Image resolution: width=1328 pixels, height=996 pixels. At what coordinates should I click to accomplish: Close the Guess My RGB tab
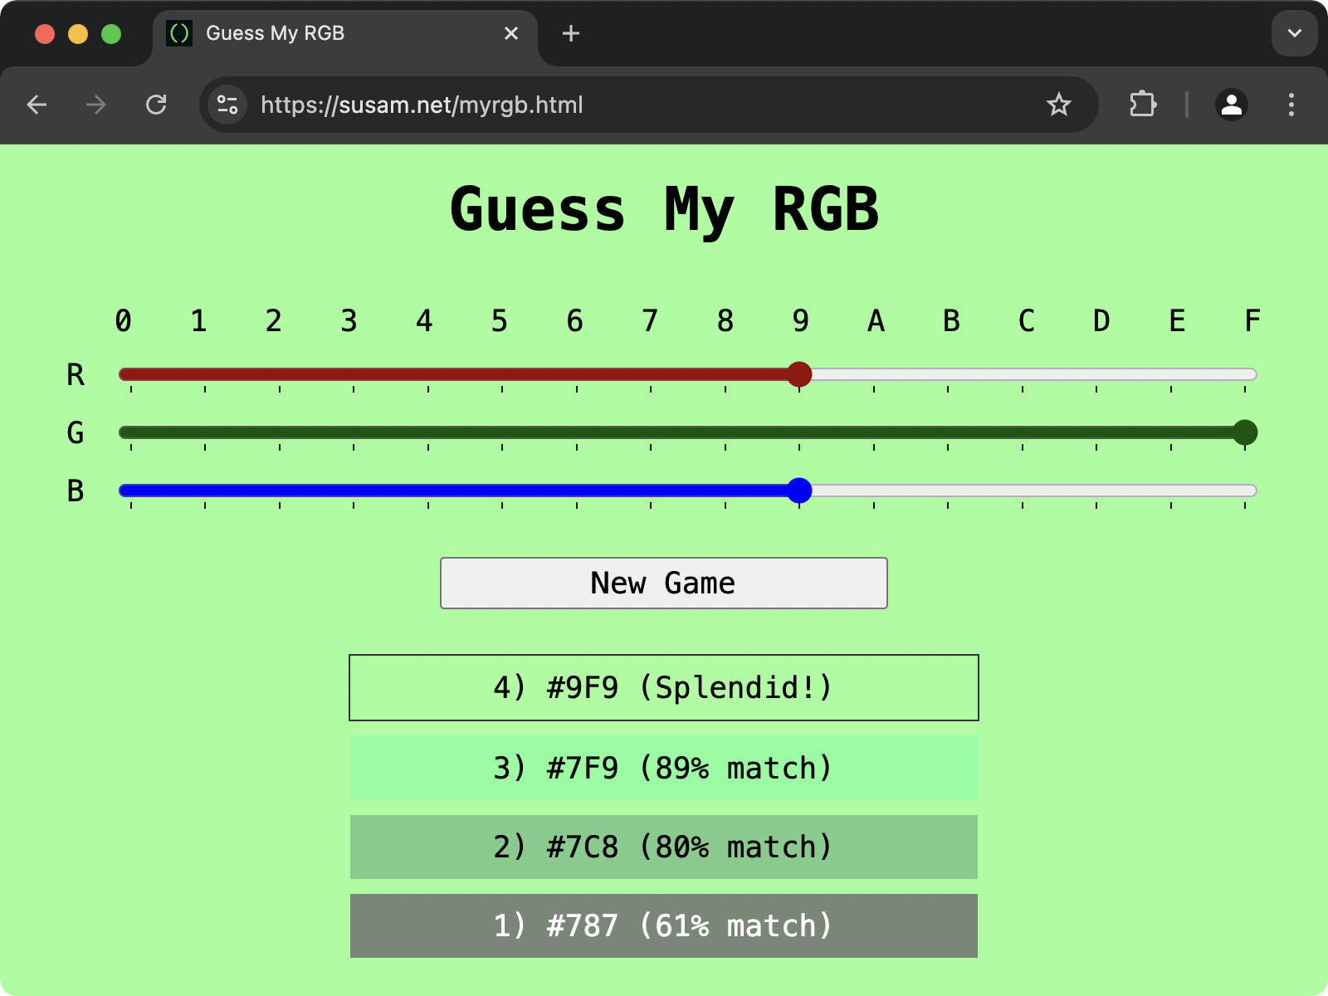511,33
